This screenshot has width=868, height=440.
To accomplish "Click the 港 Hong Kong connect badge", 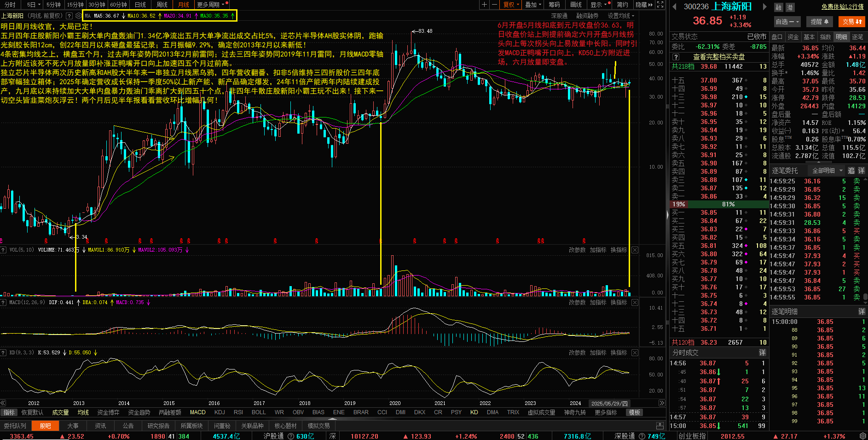I will tap(790, 7).
